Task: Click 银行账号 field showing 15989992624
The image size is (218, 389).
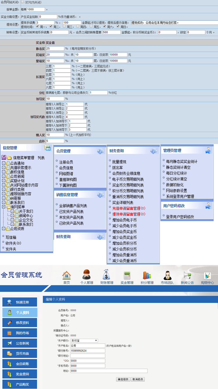Action: tap(88, 351)
